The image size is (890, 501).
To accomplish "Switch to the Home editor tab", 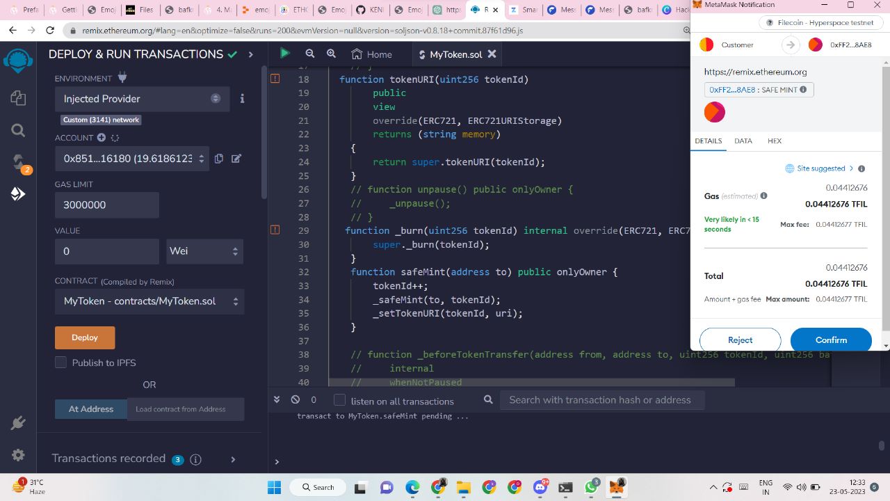I will (x=371, y=54).
